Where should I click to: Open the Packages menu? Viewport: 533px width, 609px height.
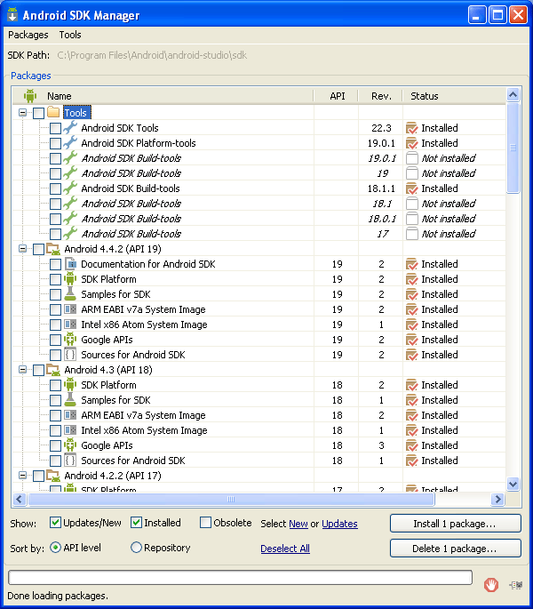click(x=28, y=35)
